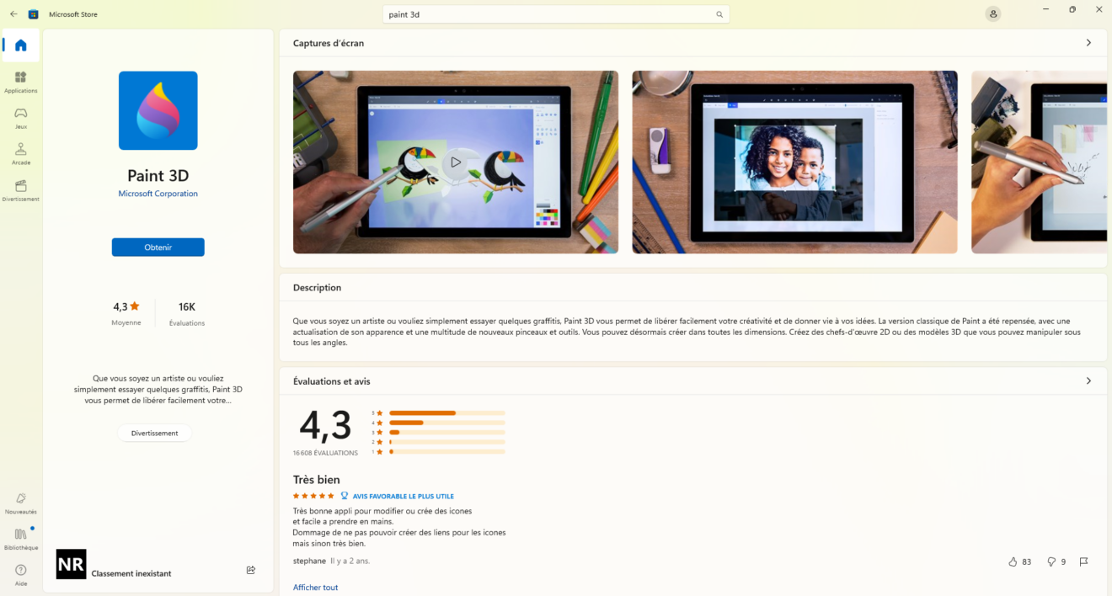Select the Applications tab in the sidebar

point(20,81)
